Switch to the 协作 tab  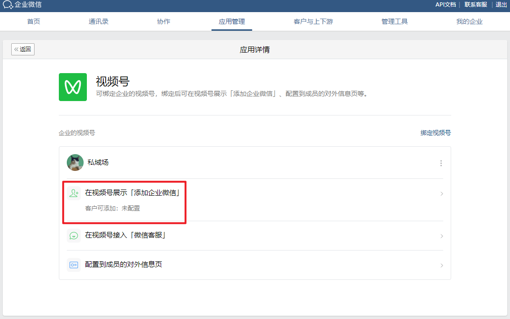point(163,21)
